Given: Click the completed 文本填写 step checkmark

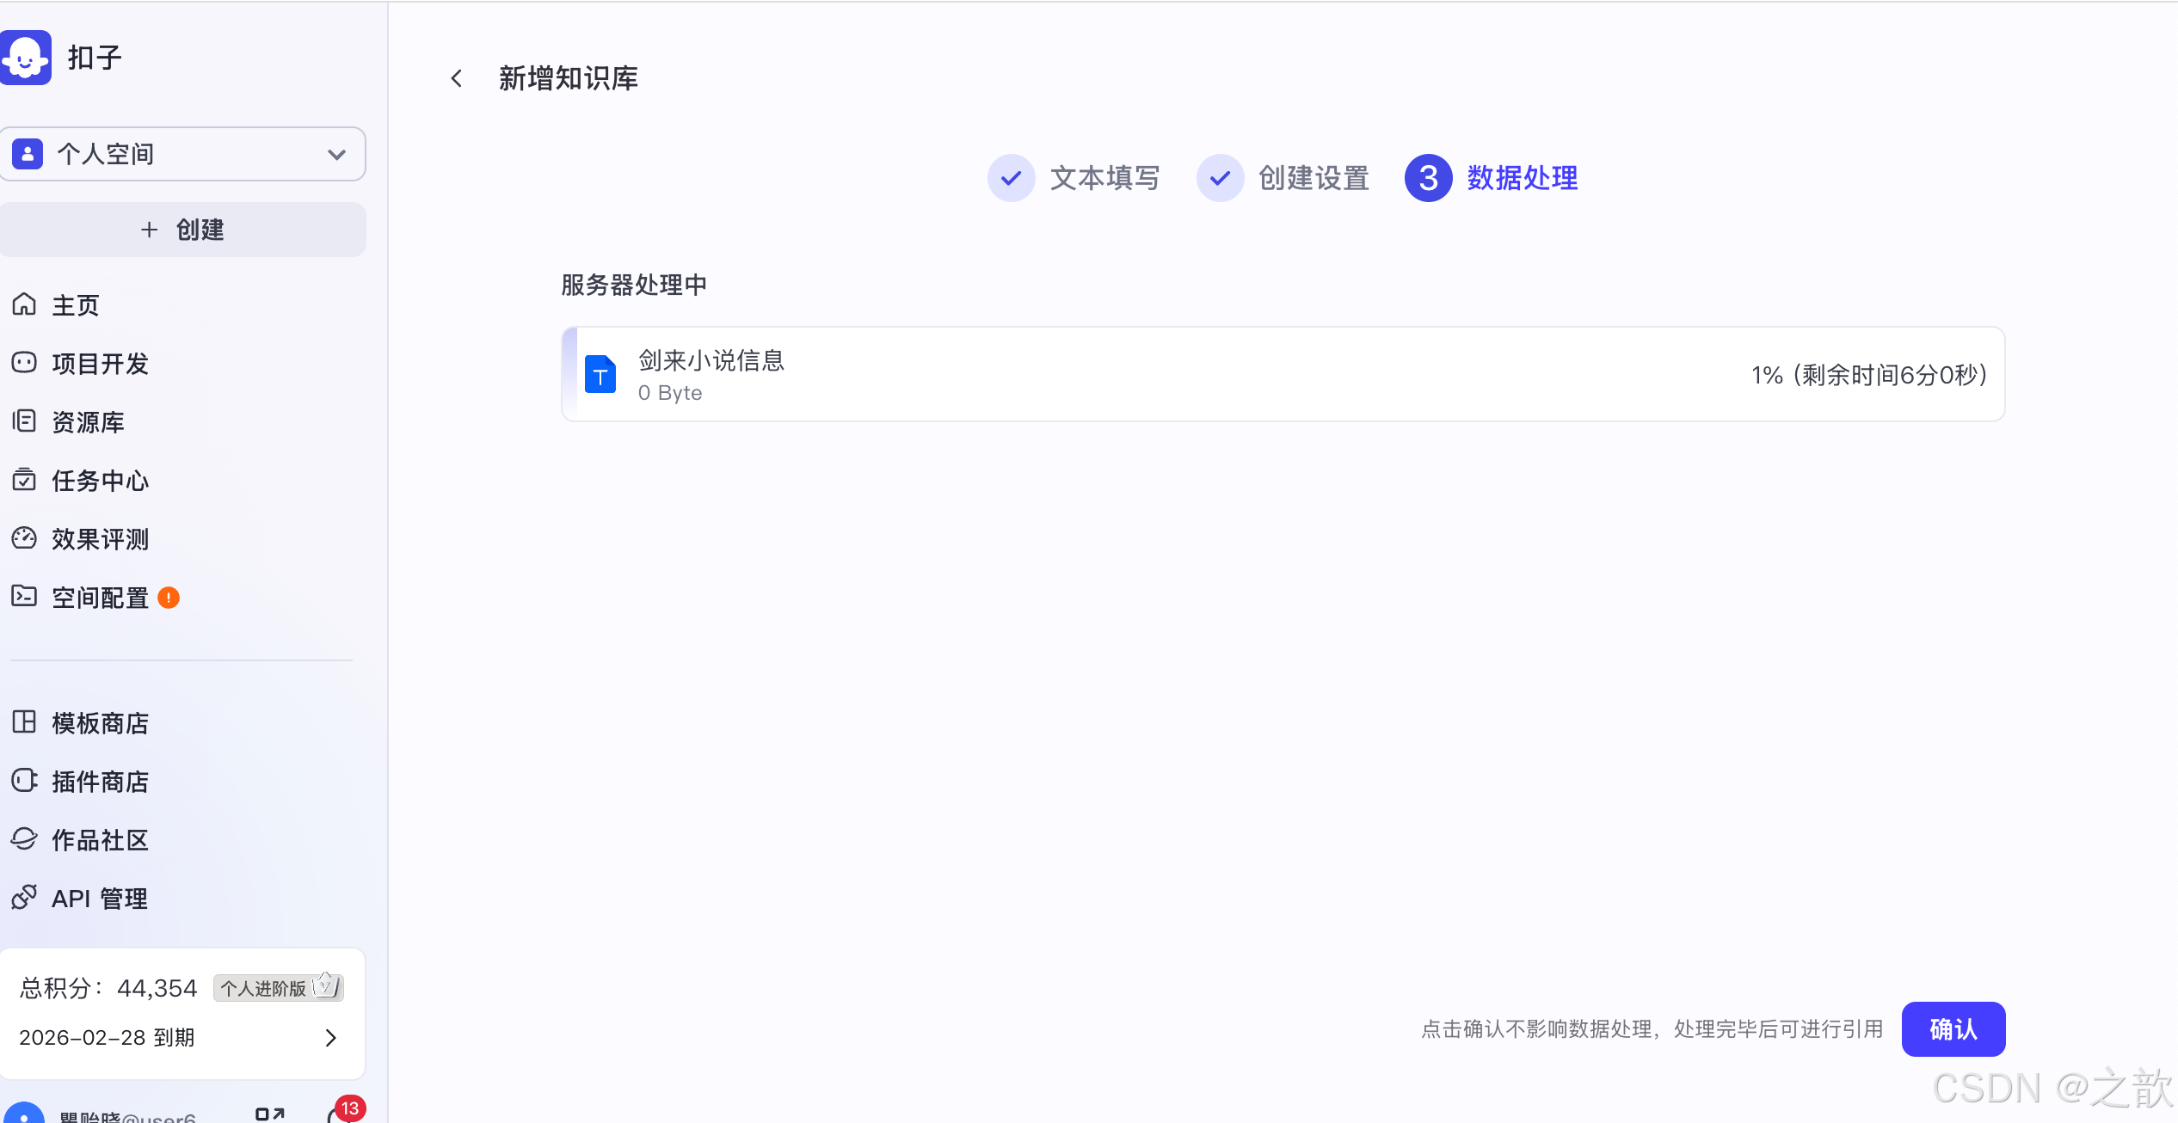Looking at the screenshot, I should pos(1011,178).
